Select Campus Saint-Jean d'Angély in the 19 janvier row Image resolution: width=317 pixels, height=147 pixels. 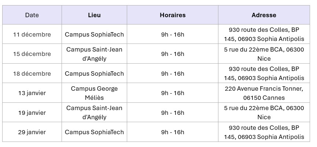[x=94, y=113]
